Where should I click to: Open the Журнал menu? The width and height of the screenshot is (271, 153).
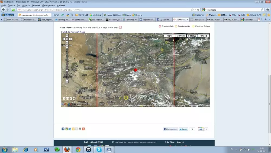tap(26, 5)
